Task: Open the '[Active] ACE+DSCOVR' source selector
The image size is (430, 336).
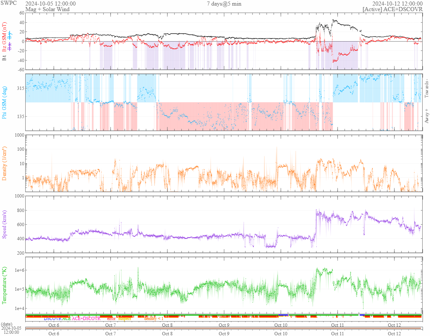Action: pyautogui.click(x=392, y=9)
